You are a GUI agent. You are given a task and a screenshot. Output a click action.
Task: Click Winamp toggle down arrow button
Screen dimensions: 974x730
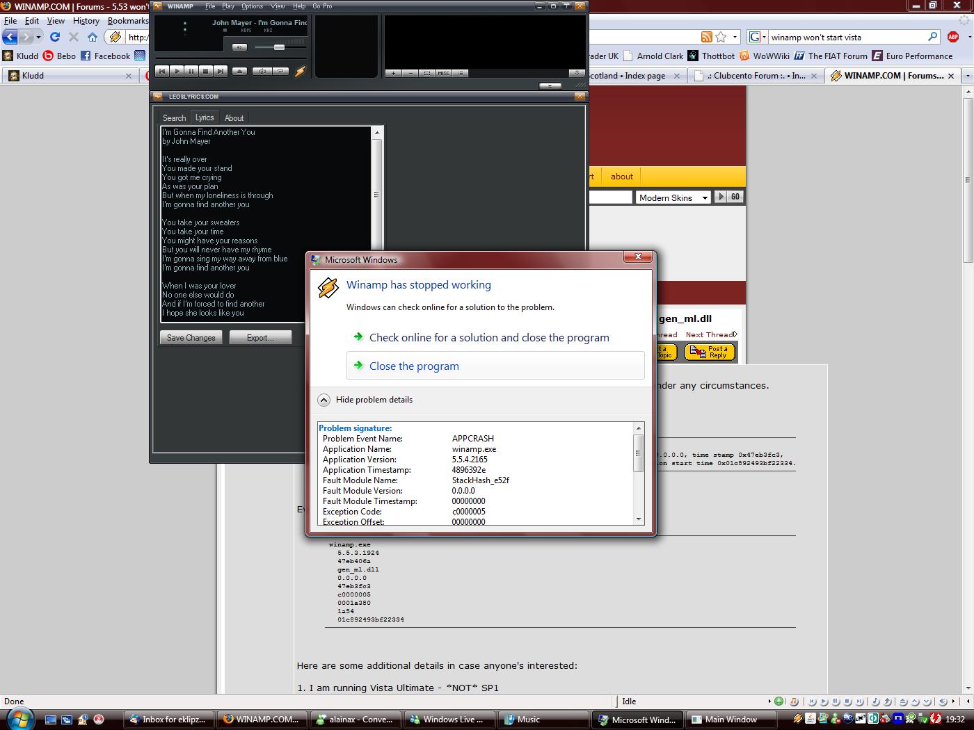point(550,86)
